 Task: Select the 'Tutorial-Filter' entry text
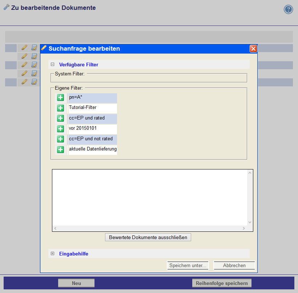pyautogui.click(x=82, y=108)
